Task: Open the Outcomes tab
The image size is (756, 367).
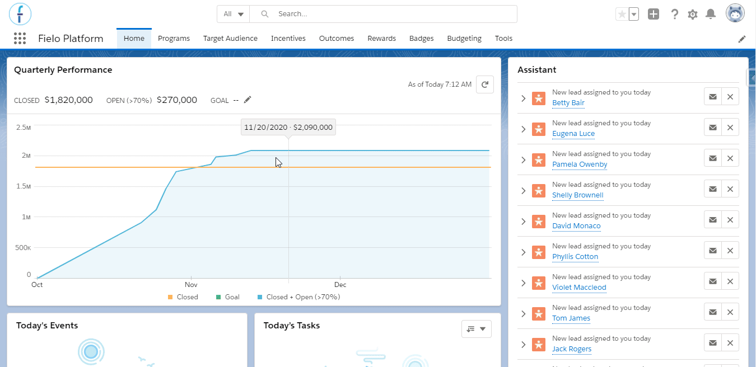Action: pos(337,39)
